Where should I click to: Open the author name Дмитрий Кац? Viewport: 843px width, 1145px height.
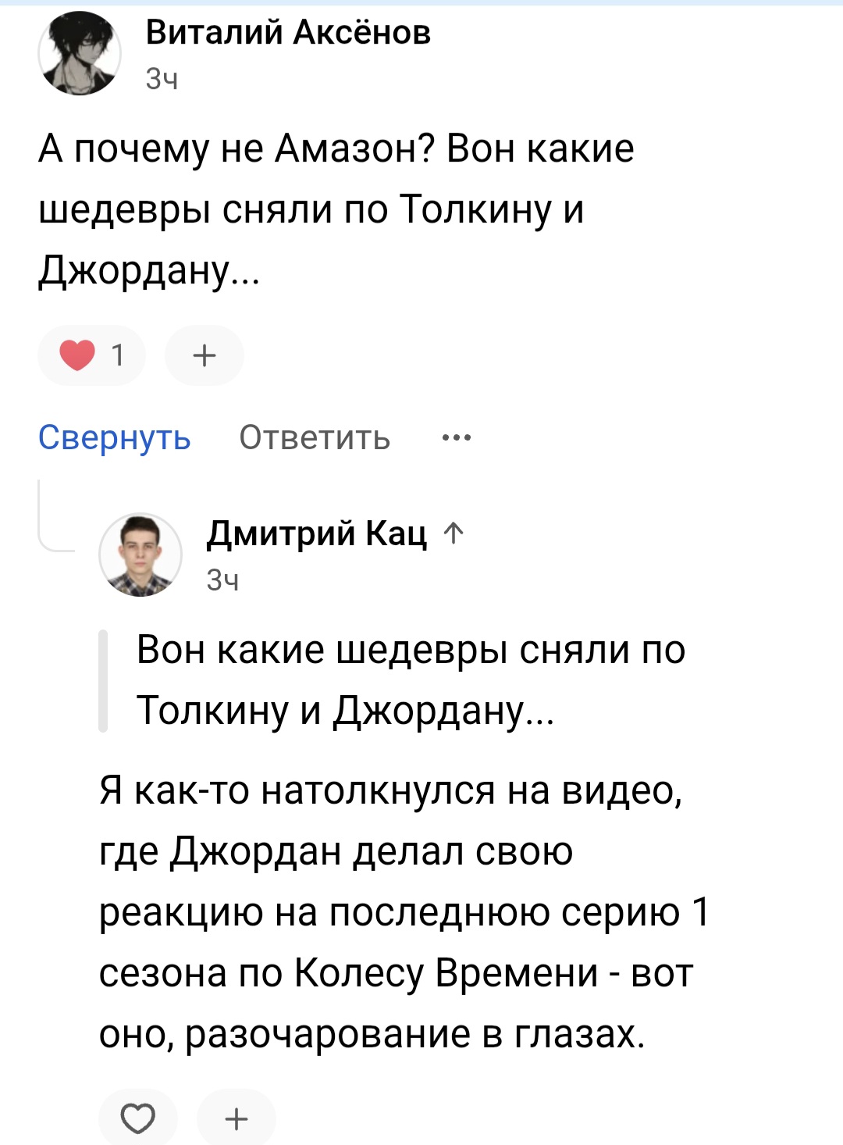point(316,533)
